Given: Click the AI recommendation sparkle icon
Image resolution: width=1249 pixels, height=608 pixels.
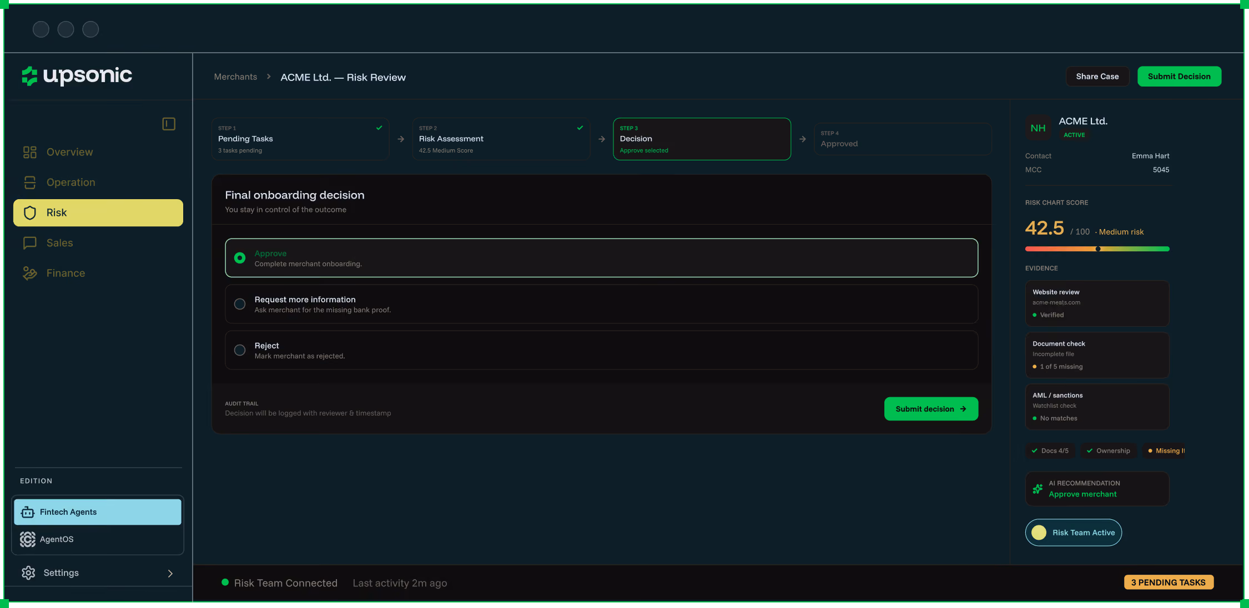Looking at the screenshot, I should pyautogui.click(x=1038, y=489).
